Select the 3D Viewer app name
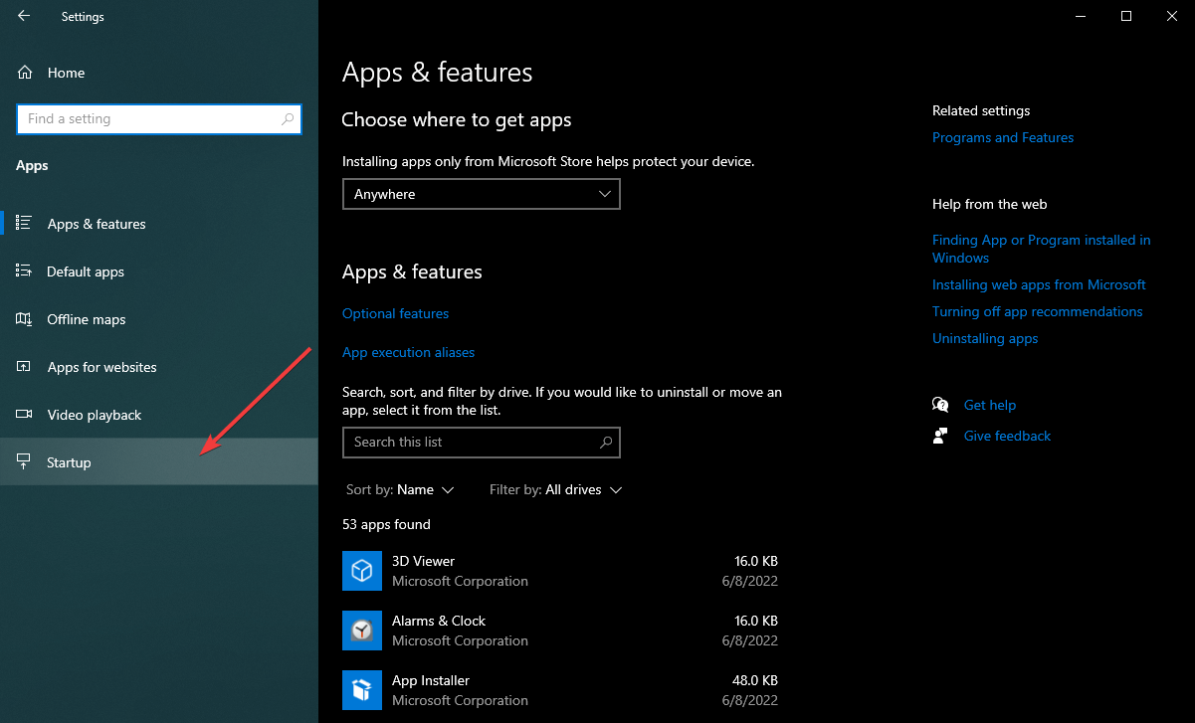Viewport: 1195px width, 723px height. tap(423, 561)
